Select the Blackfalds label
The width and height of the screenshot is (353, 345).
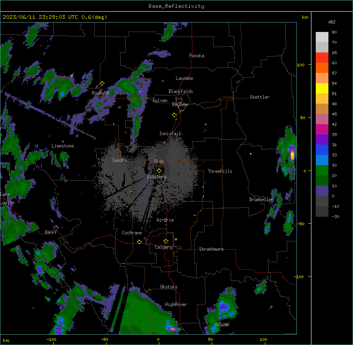coord(181,91)
